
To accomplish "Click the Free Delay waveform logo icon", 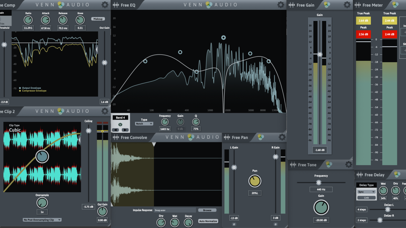I will pos(360,175).
